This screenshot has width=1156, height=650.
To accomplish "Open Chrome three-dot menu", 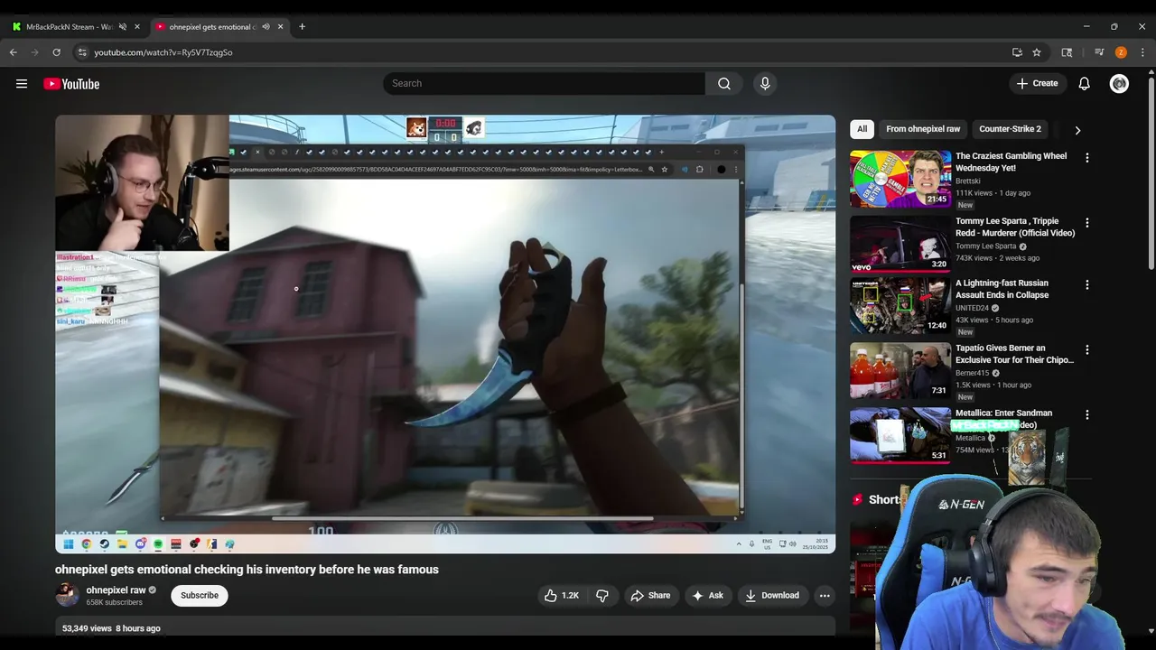I will [x=1142, y=52].
